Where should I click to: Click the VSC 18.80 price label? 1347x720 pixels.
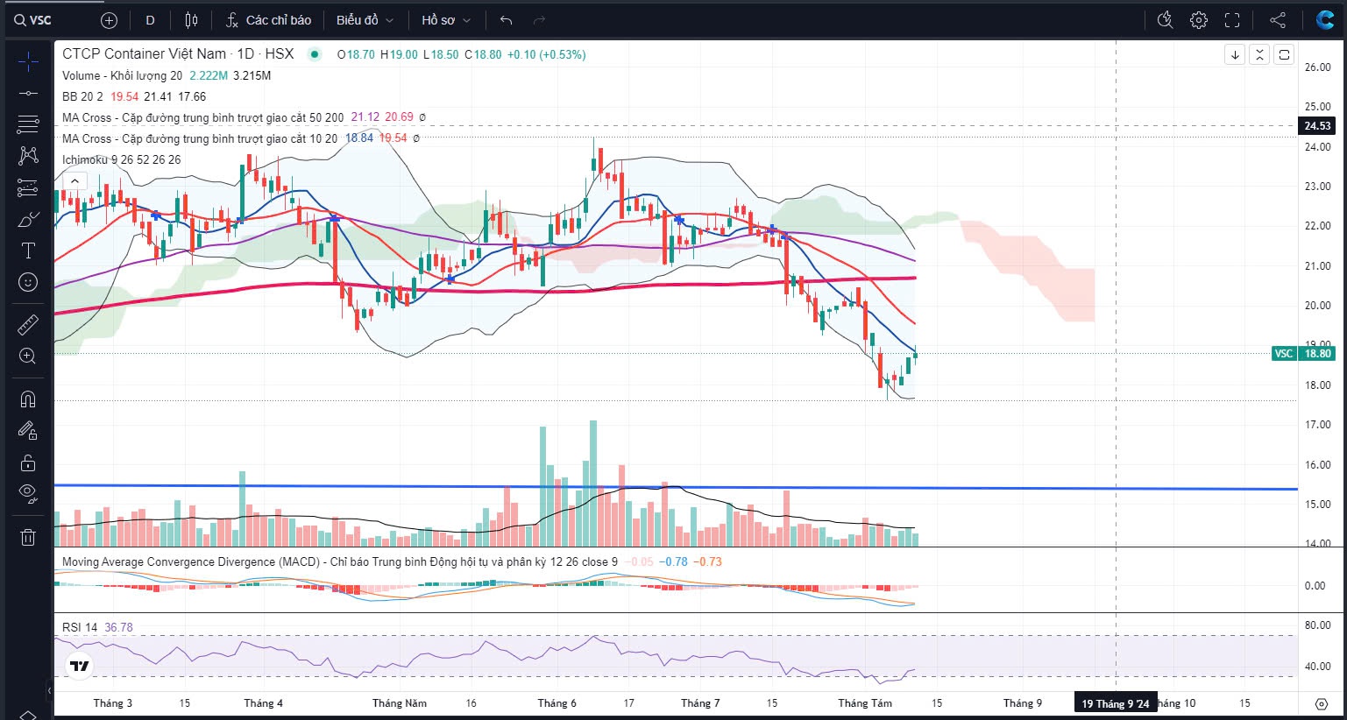click(x=1303, y=354)
